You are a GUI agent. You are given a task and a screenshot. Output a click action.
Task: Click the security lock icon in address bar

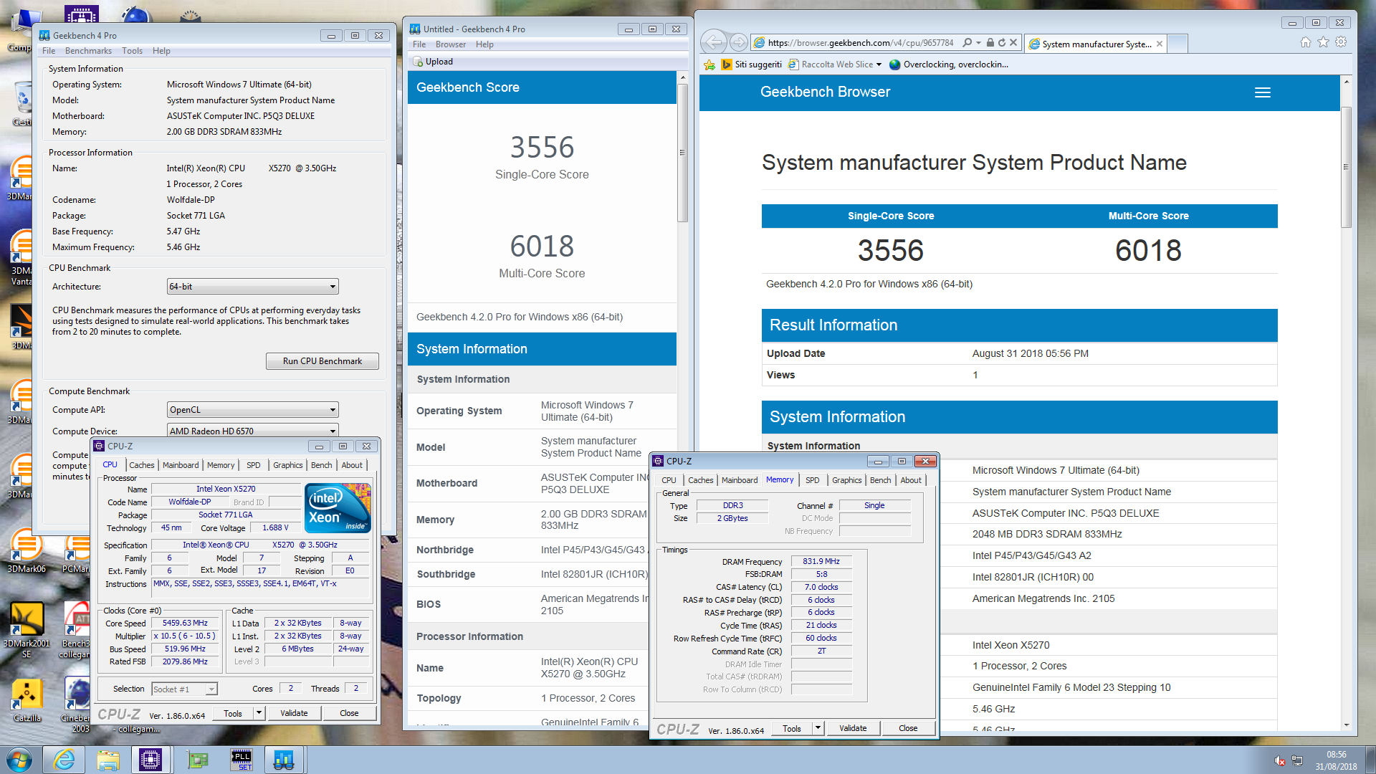(990, 43)
